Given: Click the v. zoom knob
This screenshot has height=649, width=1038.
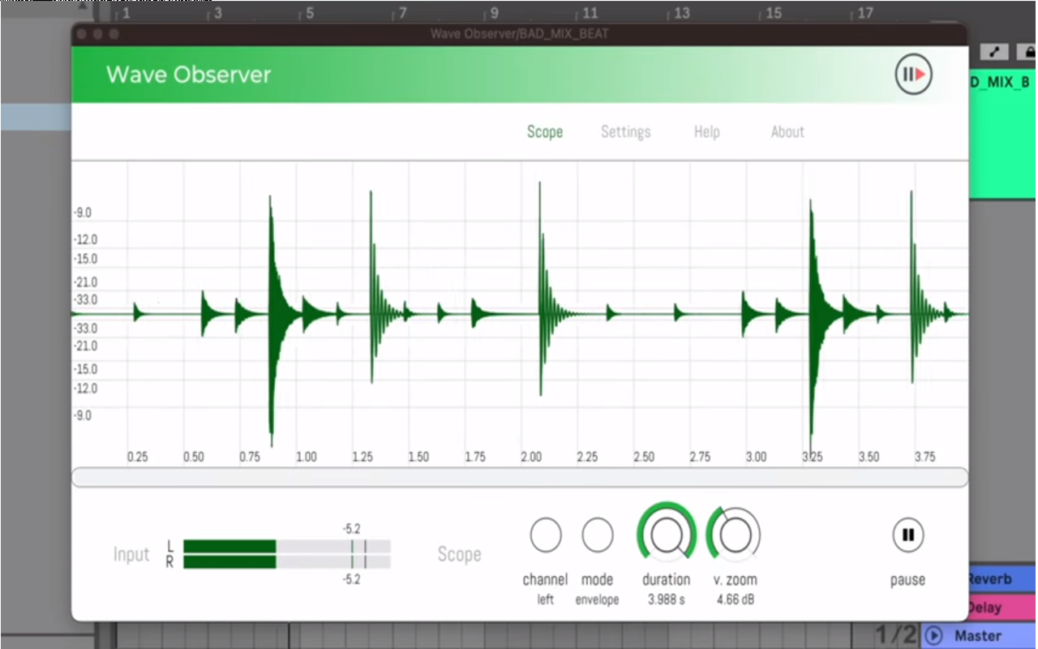Looking at the screenshot, I should (735, 534).
